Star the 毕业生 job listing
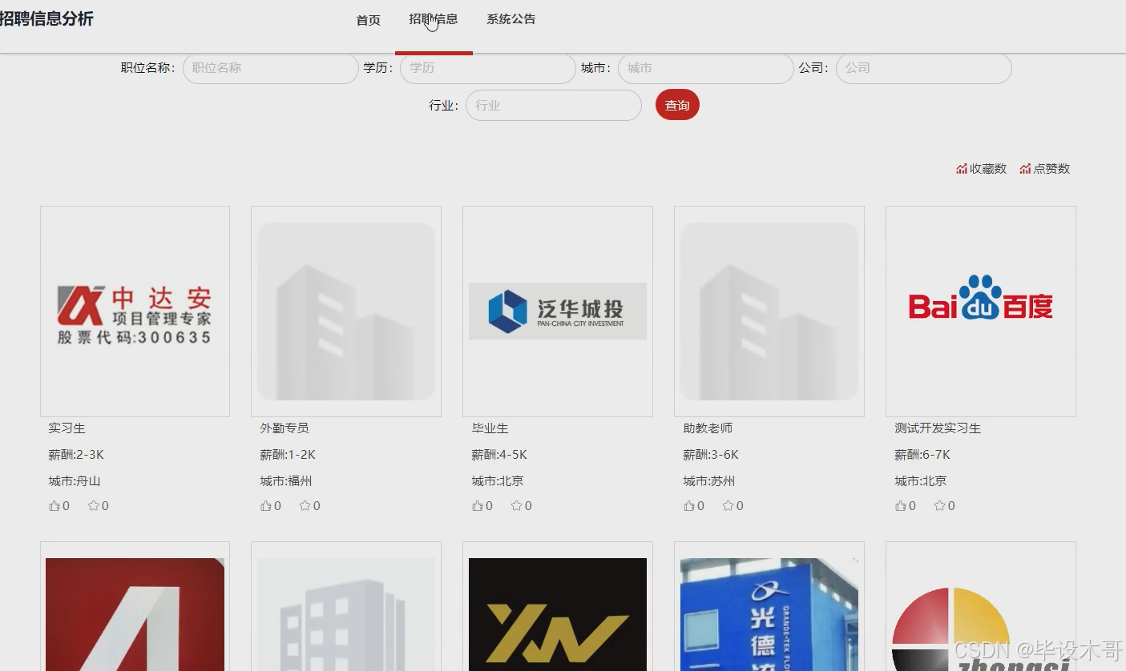This screenshot has height=671, width=1126. (x=517, y=506)
